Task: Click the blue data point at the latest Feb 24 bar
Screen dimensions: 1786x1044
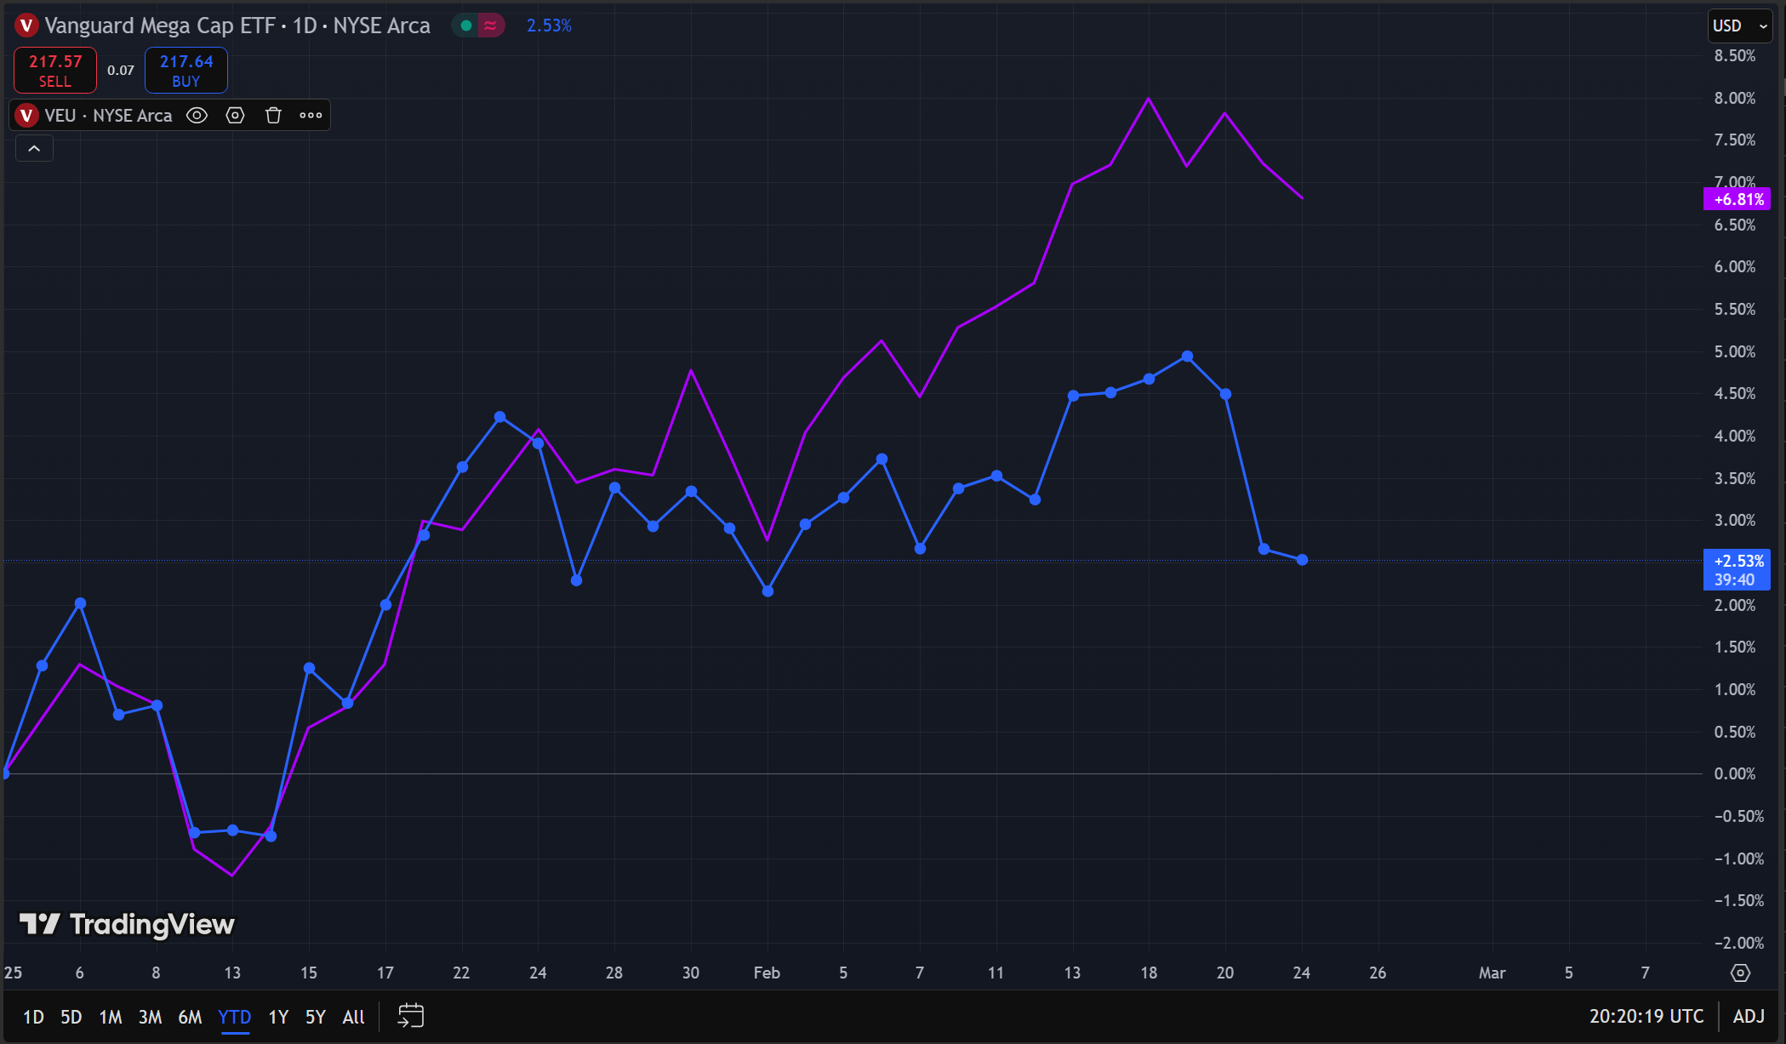Action: (x=1302, y=560)
